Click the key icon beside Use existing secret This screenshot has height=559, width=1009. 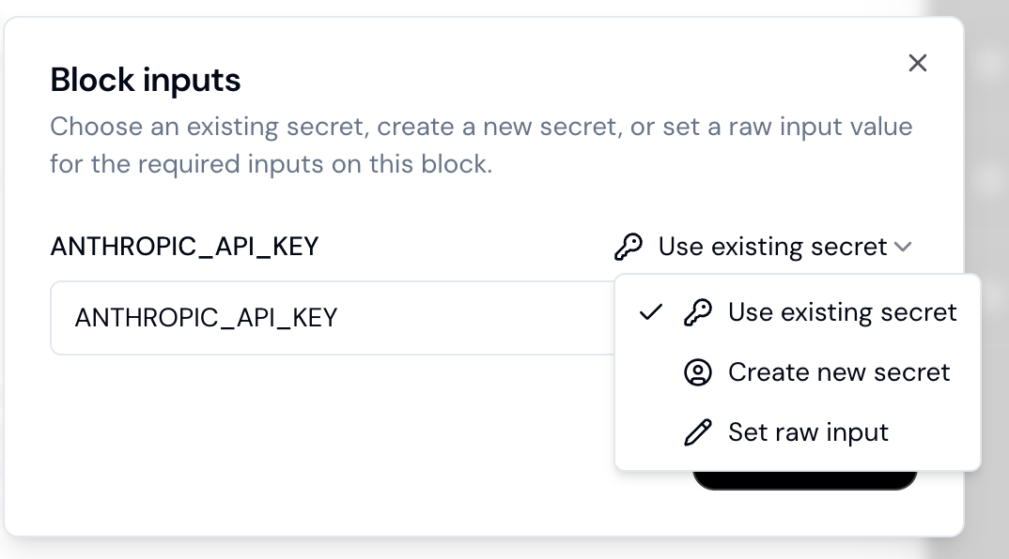point(630,246)
